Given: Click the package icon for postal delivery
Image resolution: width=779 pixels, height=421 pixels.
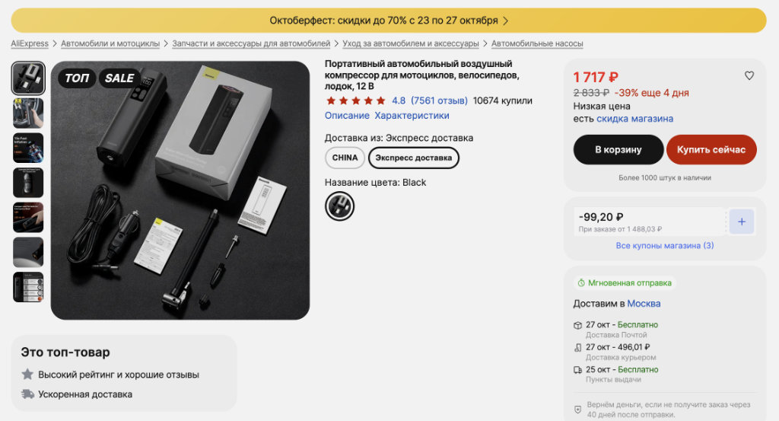Looking at the screenshot, I should (x=577, y=325).
